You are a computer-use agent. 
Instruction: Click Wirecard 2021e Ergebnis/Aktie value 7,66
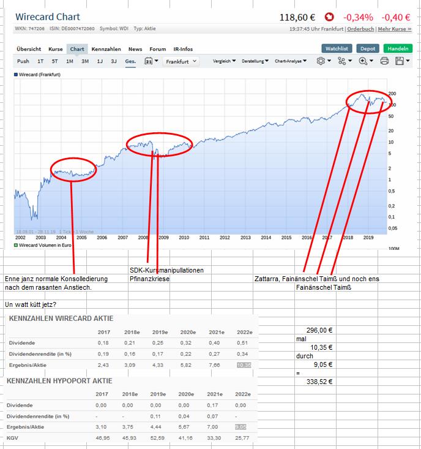(x=214, y=365)
